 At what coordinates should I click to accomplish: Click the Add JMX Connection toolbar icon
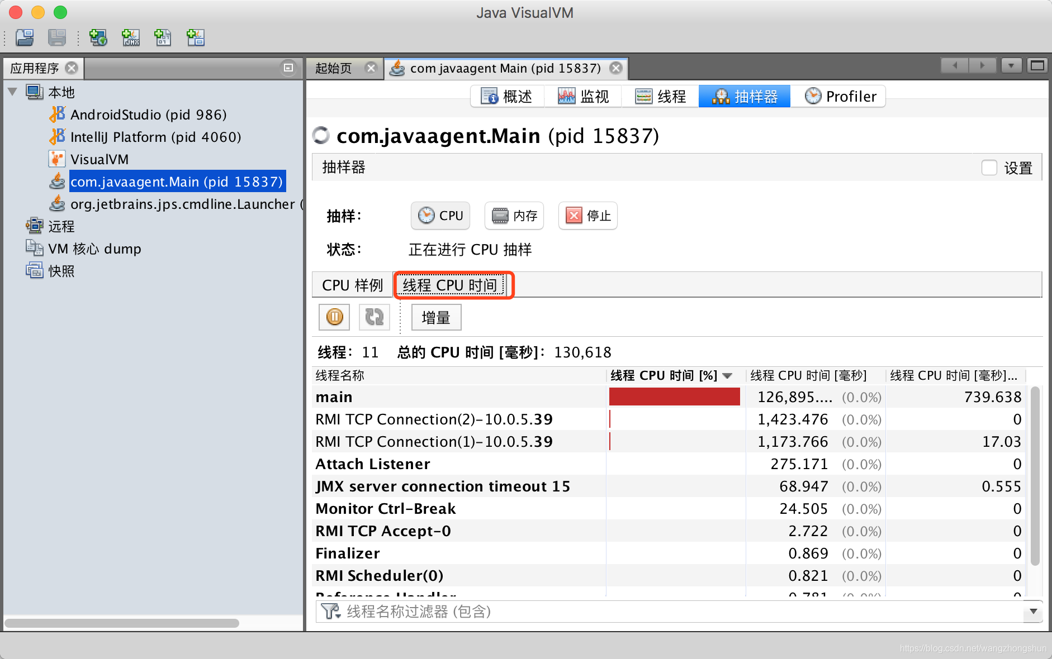[130, 37]
